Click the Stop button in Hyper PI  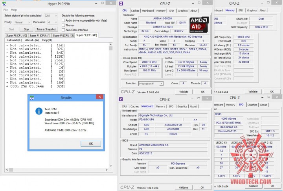coord(26,29)
